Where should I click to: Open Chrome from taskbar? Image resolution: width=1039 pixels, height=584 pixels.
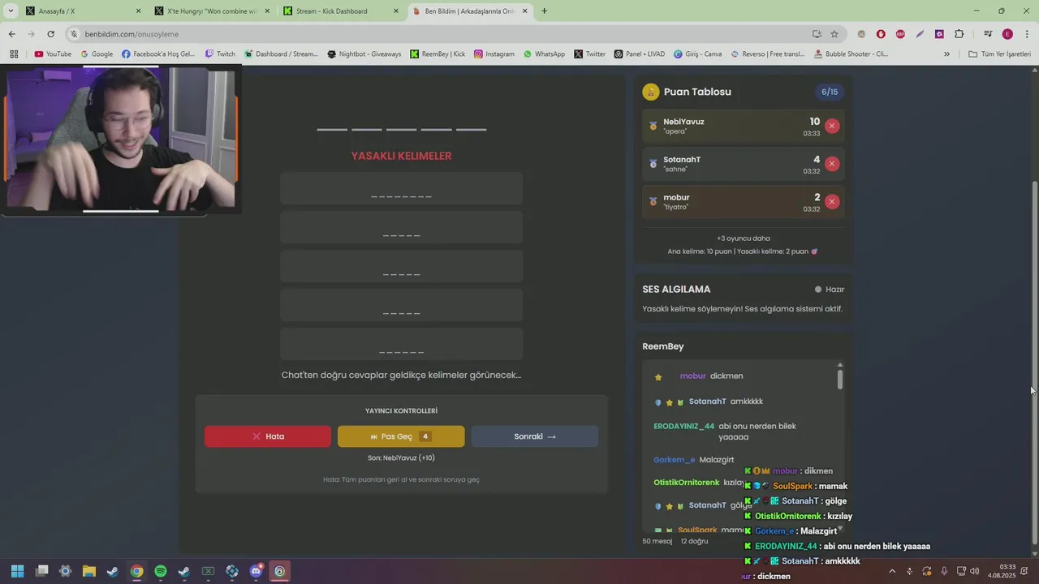(137, 571)
